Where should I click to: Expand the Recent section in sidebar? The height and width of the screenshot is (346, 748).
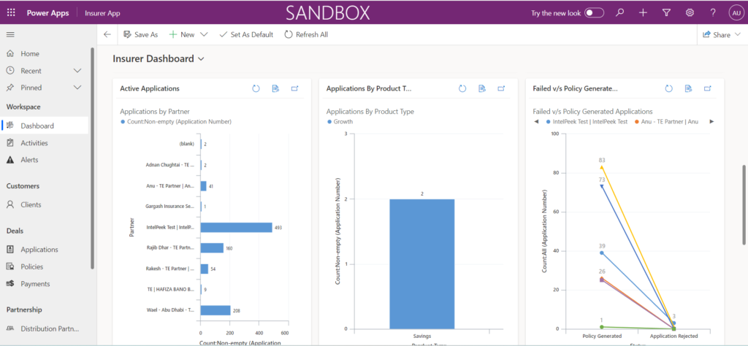pyautogui.click(x=77, y=71)
